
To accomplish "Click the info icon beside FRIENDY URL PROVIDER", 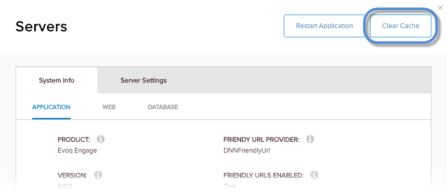I will coord(310,139).
